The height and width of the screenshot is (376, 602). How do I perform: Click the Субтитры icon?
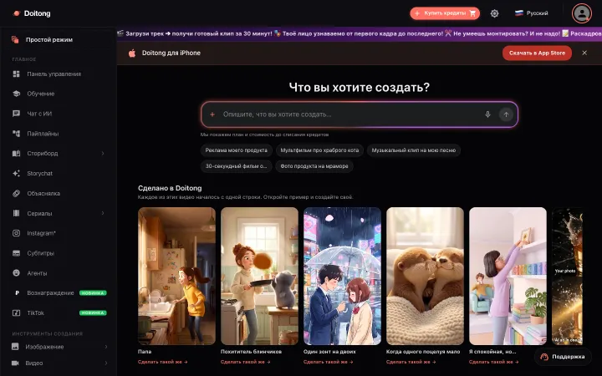pos(16,253)
